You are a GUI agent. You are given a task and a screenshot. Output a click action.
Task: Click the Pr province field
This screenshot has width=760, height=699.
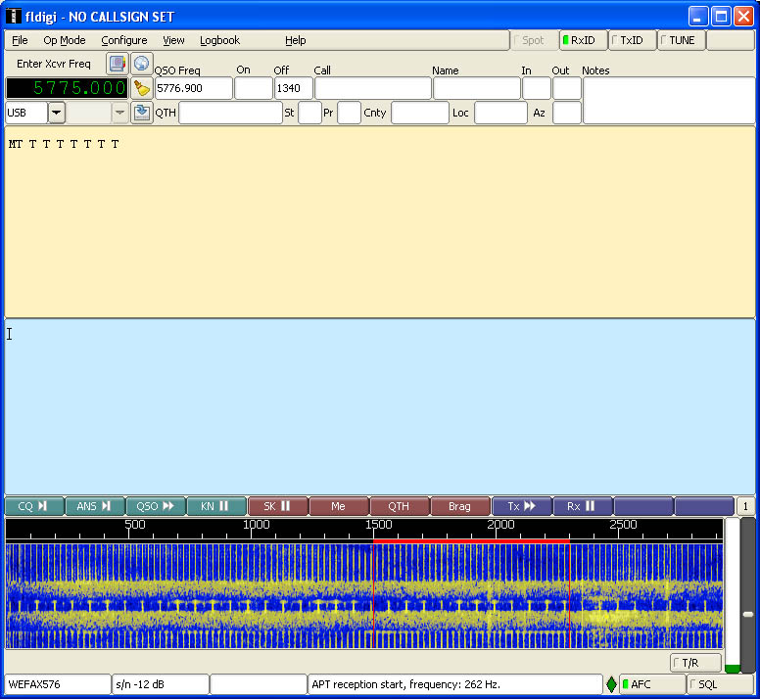(x=349, y=113)
